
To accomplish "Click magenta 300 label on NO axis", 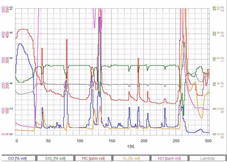I will 3,59.
